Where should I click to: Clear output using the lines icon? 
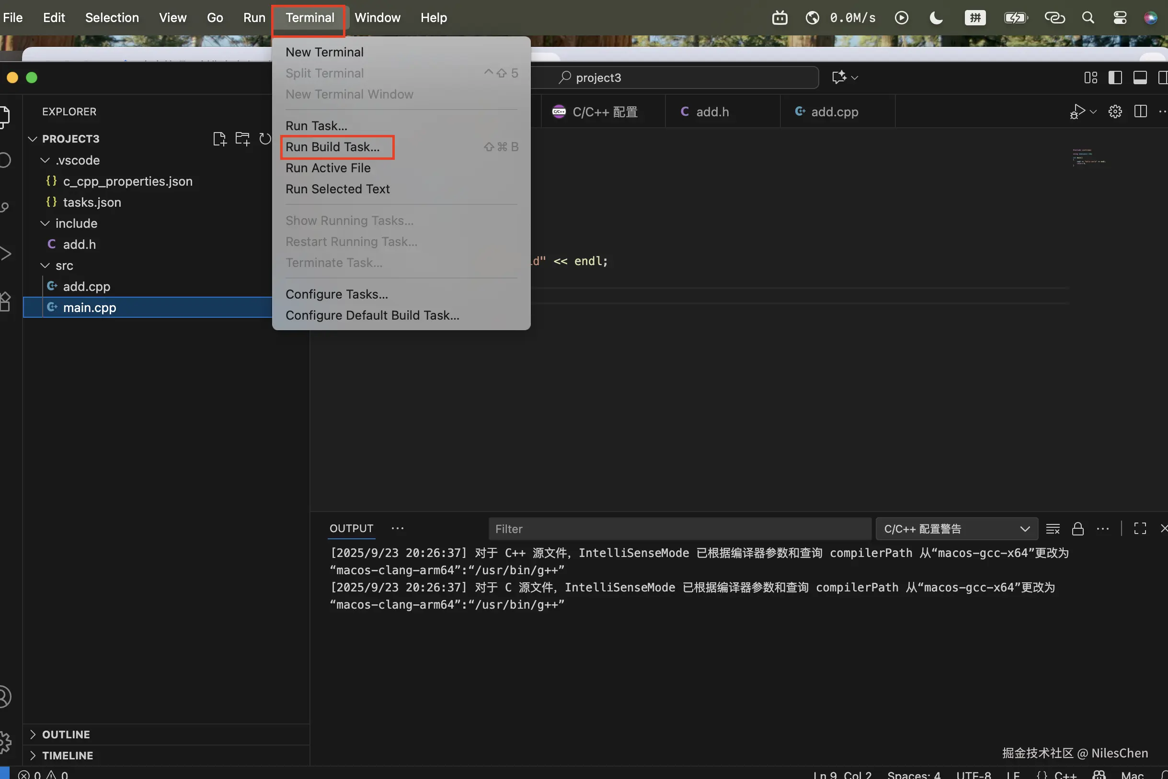click(x=1053, y=529)
